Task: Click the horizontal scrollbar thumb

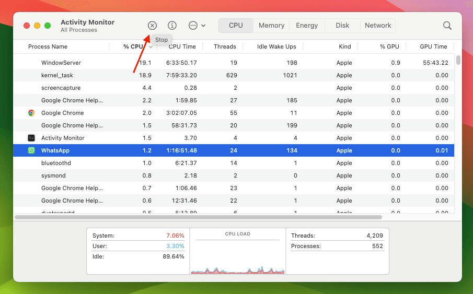Action: (198, 217)
